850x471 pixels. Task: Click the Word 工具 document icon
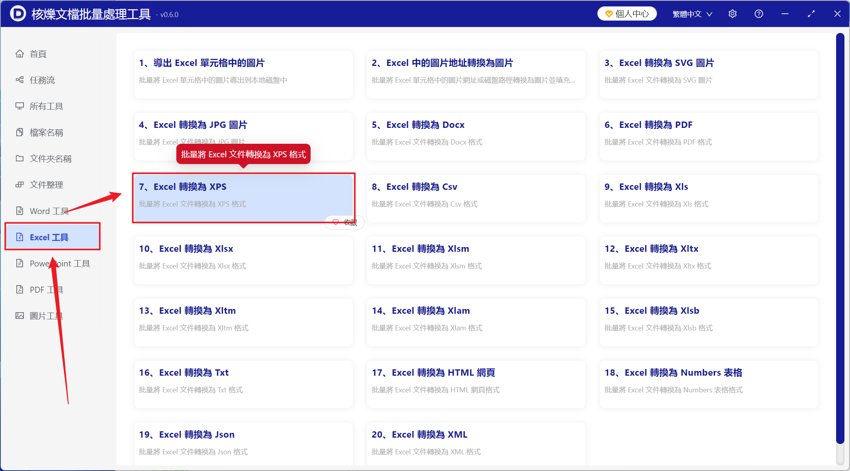19,211
